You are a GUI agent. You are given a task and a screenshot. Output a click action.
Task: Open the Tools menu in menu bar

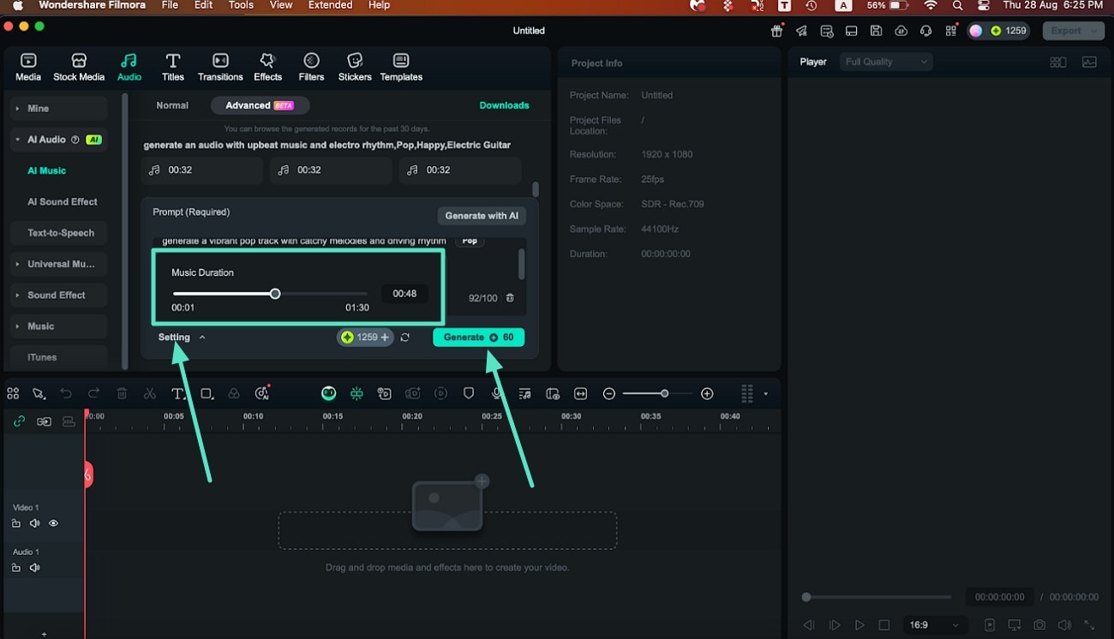coord(241,5)
